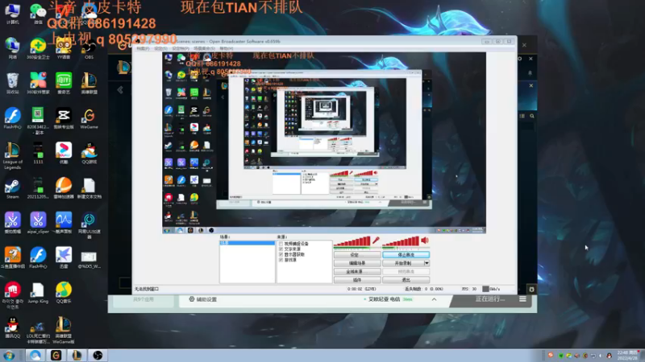This screenshot has height=362, width=645.
Task: Launch Steam from the desktop
Action: [x=12, y=188]
